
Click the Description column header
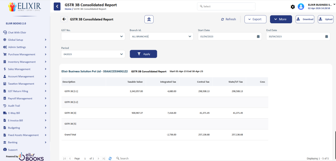pos(84,82)
